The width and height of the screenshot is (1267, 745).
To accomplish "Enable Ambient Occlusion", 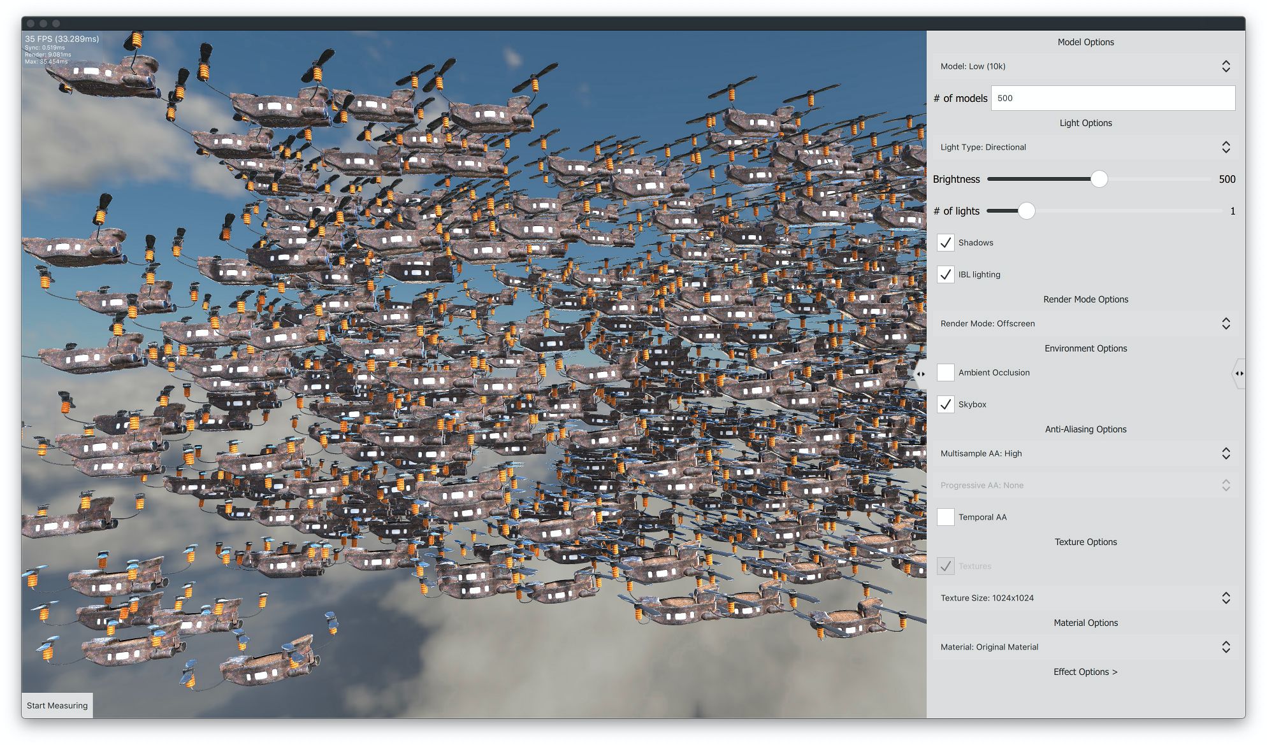I will coord(946,372).
